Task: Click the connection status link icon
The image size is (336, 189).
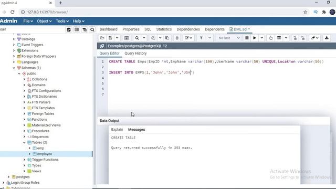Action: pyautogui.click(x=102, y=46)
